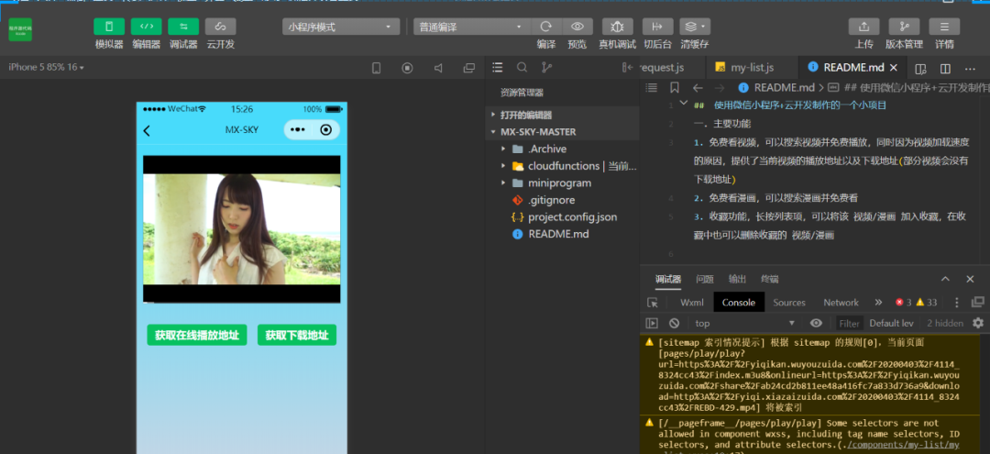
Task: Click the simulator device rotate phone icon
Action: pos(377,68)
